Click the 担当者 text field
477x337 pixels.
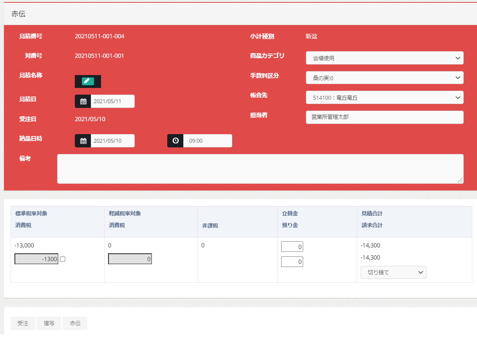[x=384, y=117]
